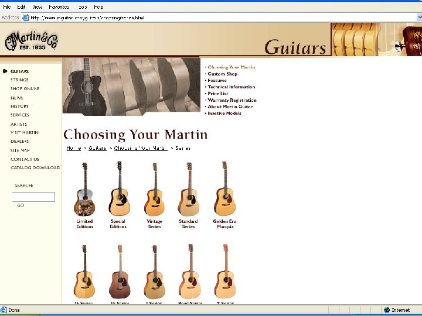Screen dimensions: 422x316
Task: Open the View menu
Action: [37, 7]
